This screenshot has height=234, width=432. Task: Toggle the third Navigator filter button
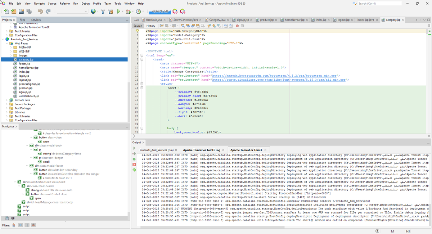(27, 225)
